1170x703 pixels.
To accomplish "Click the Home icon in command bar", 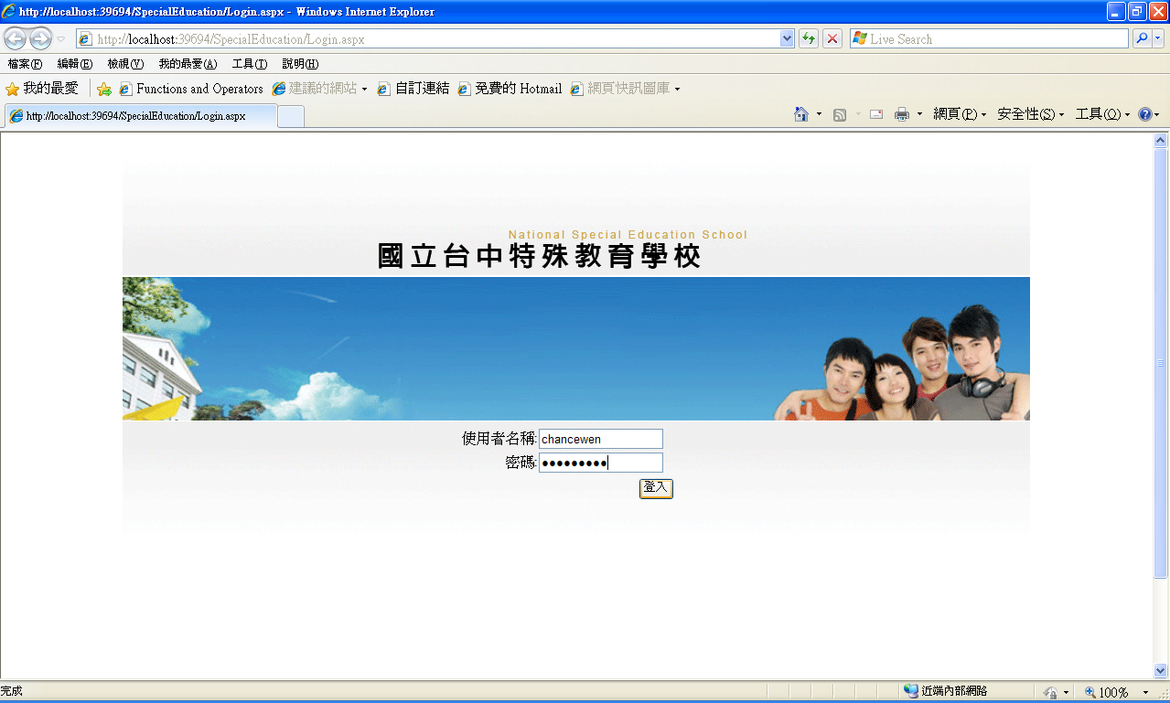I will point(801,114).
